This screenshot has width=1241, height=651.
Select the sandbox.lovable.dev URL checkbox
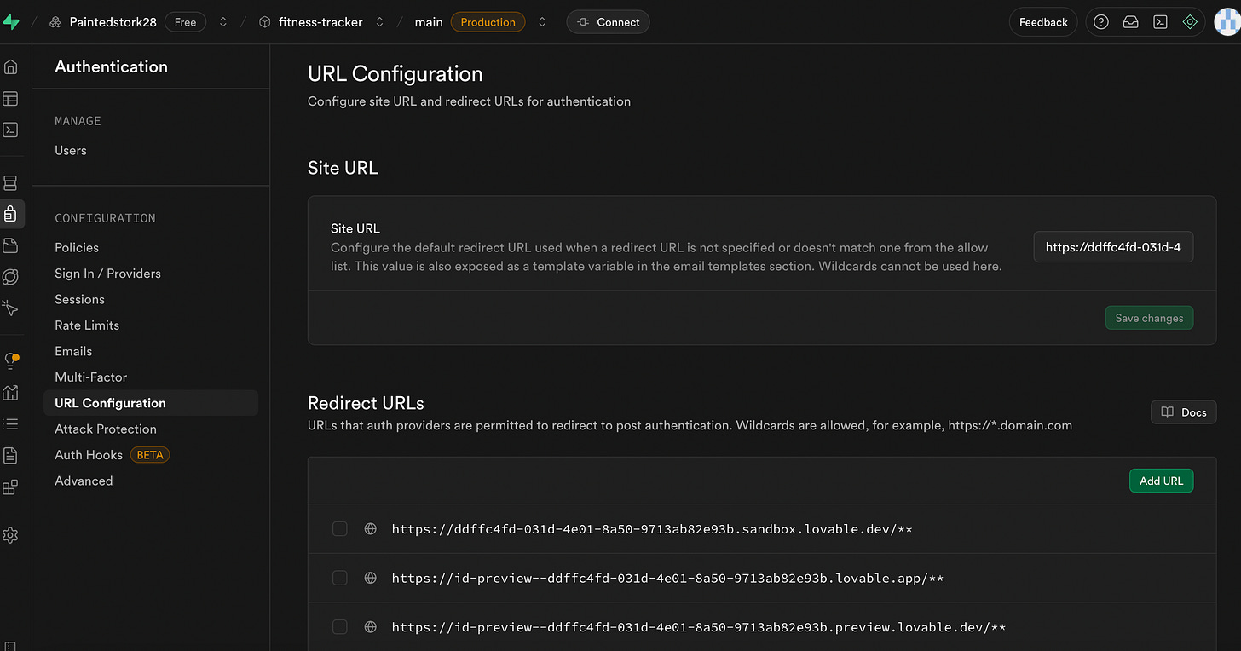340,529
